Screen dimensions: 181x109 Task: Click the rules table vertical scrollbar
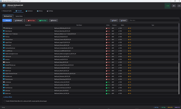pyautogui.click(x=179, y=59)
